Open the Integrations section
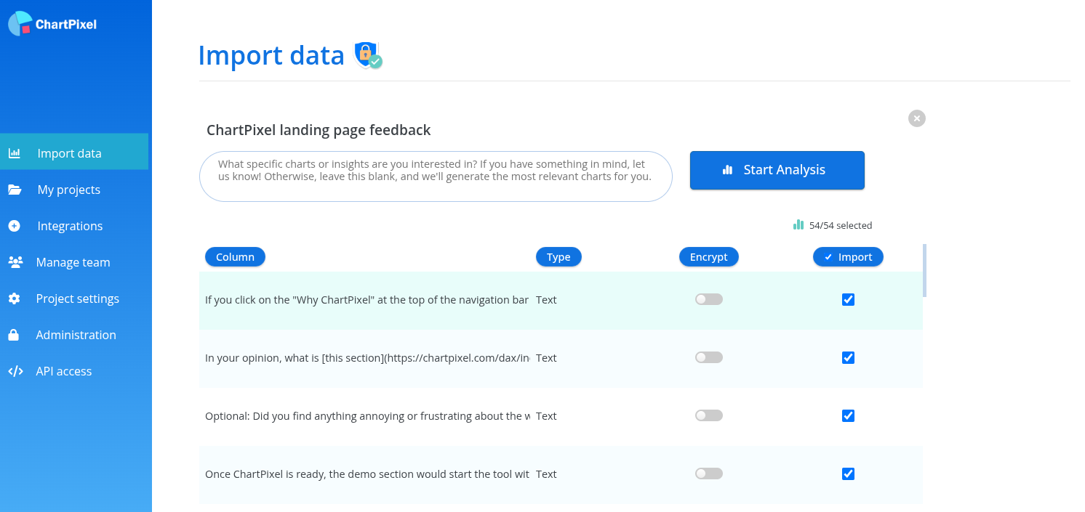Image resolution: width=1085 pixels, height=512 pixels. (x=74, y=226)
